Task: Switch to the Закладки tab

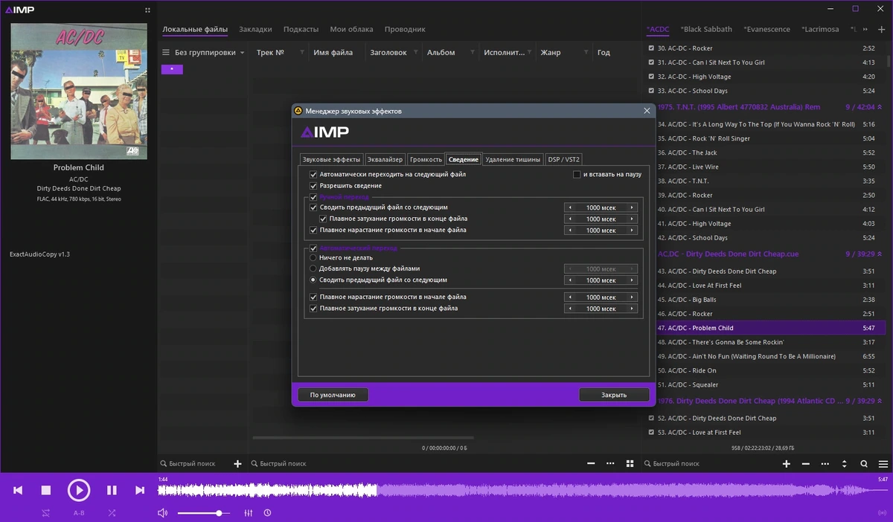Action: (x=255, y=29)
